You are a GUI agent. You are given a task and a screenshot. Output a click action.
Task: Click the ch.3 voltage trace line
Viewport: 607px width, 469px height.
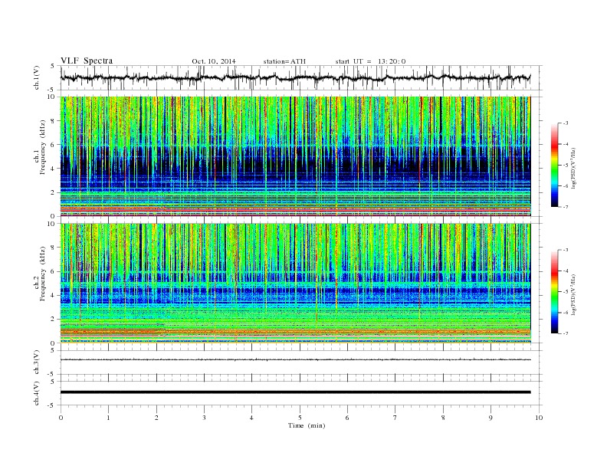295,360
